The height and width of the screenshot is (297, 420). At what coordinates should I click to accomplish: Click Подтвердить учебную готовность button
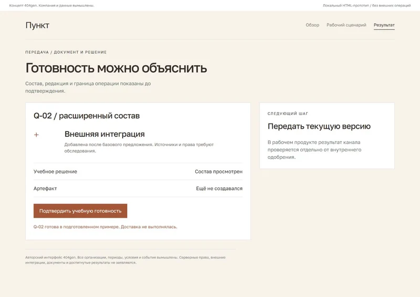(80, 211)
